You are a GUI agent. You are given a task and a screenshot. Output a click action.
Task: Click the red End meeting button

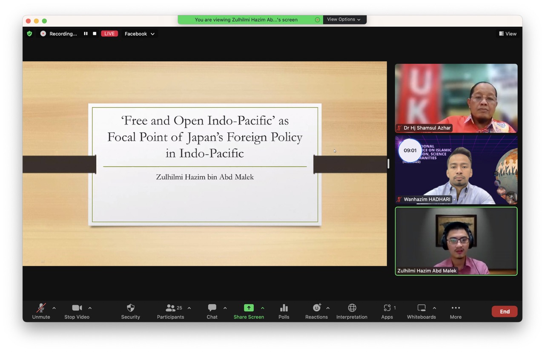[x=505, y=312]
